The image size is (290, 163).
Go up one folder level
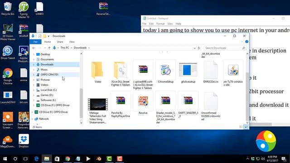(x=49, y=48)
